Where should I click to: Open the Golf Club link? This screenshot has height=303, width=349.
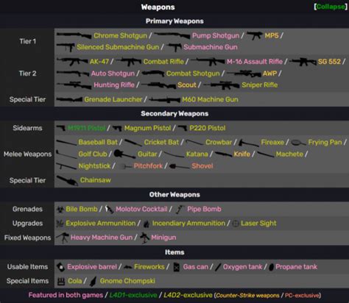(93, 154)
